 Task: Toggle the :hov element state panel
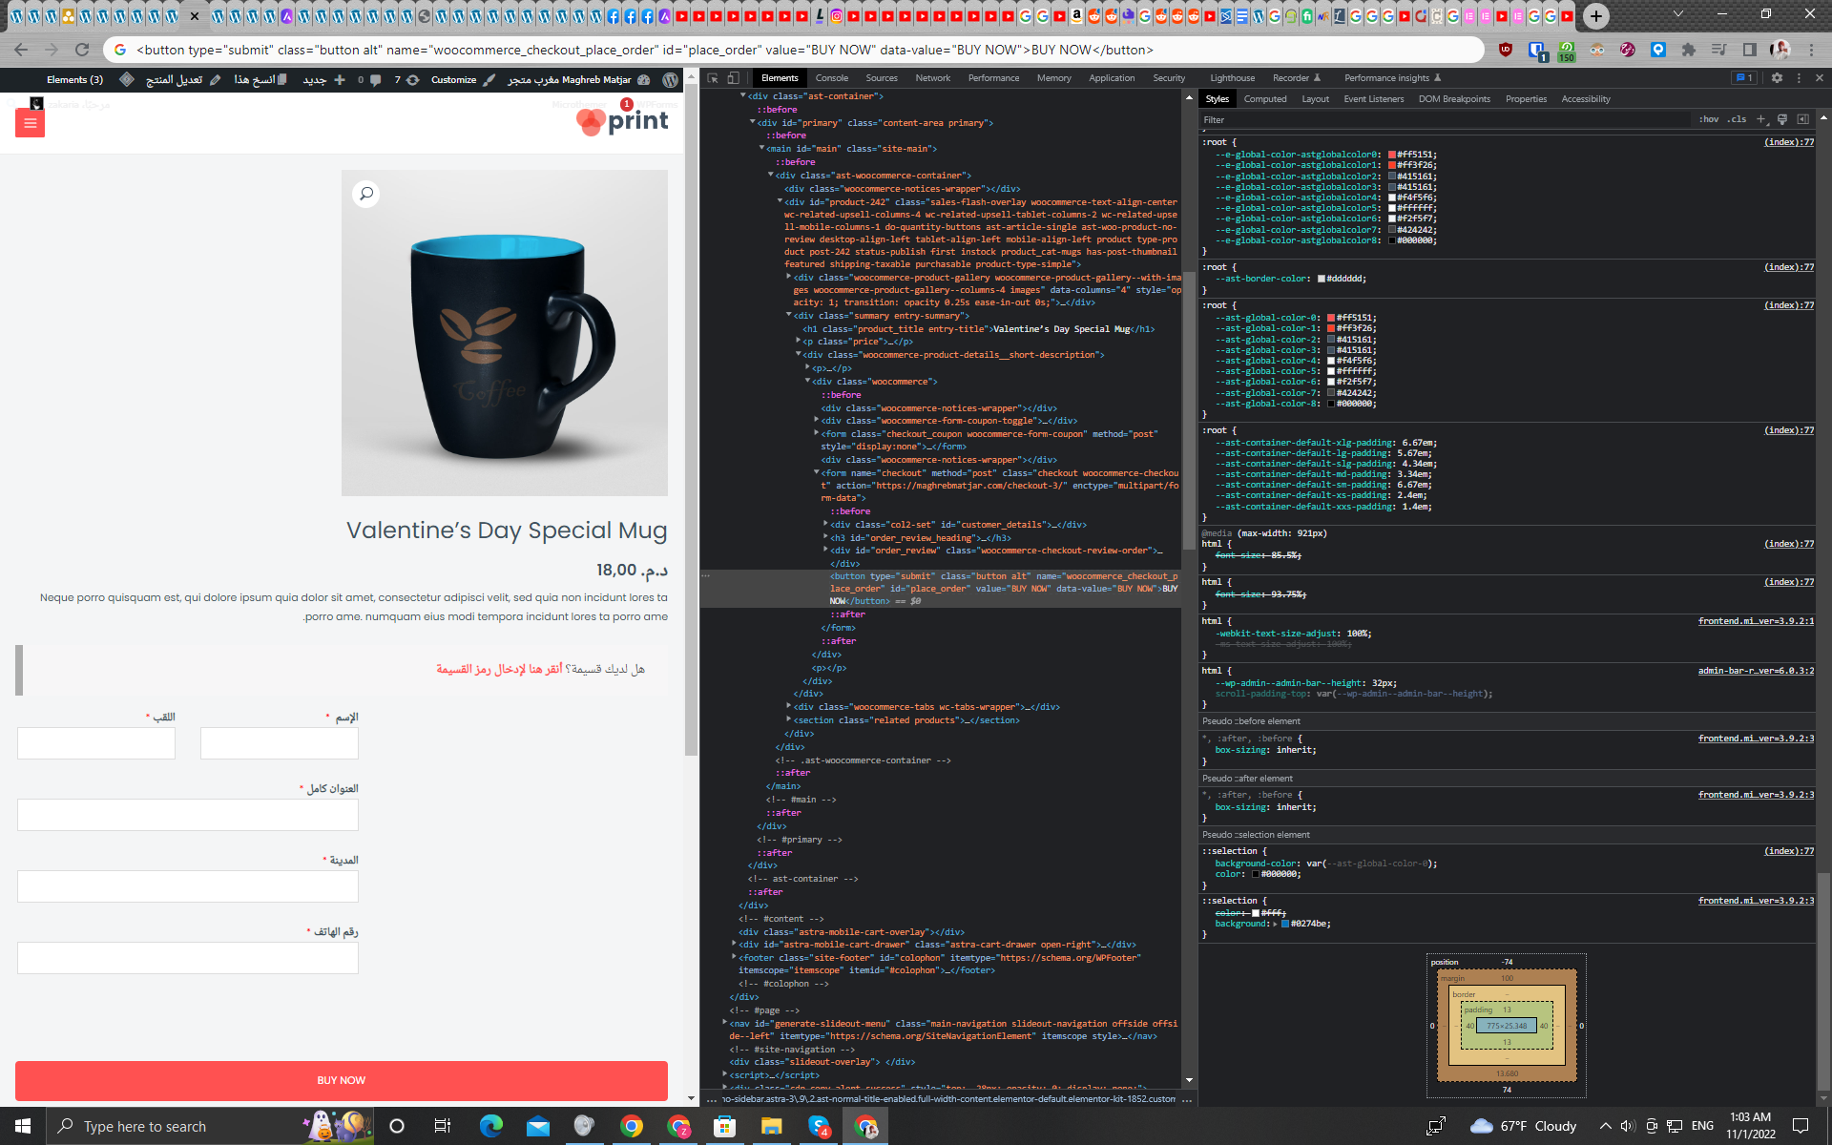[x=1708, y=119]
